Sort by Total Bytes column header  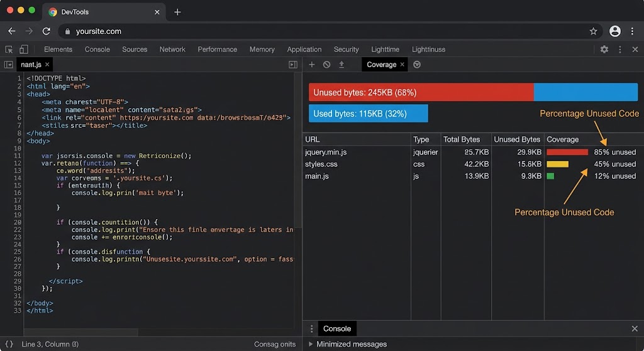(x=466, y=139)
